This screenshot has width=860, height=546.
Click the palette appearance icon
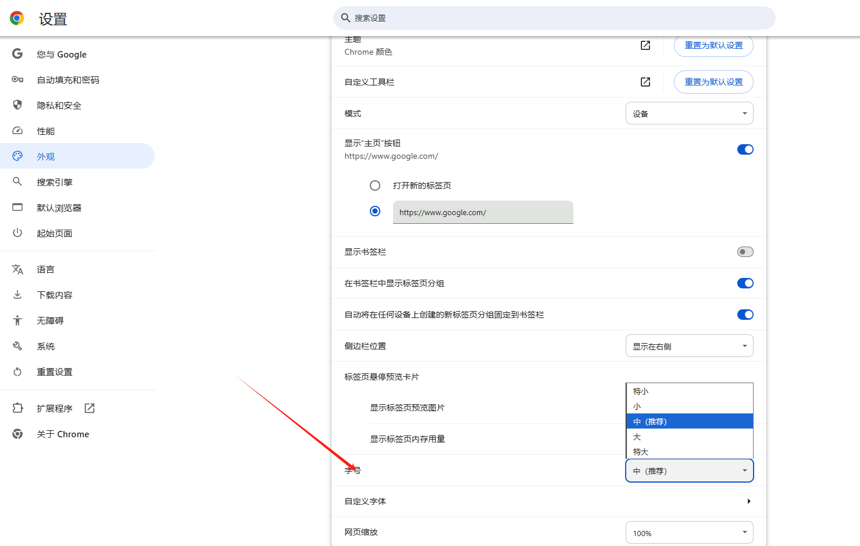tap(17, 156)
